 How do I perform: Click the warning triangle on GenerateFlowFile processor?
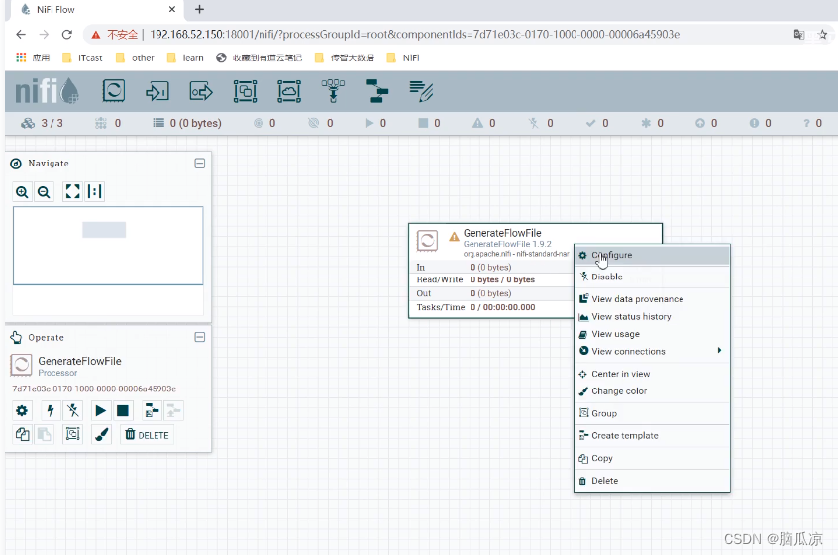click(x=454, y=236)
